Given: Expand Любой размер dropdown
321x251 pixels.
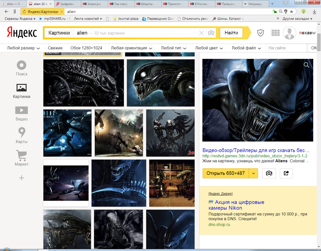Looking at the screenshot, I should point(23,48).
